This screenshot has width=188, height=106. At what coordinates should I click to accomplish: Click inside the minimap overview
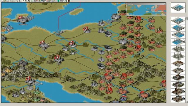(x=147, y=10)
